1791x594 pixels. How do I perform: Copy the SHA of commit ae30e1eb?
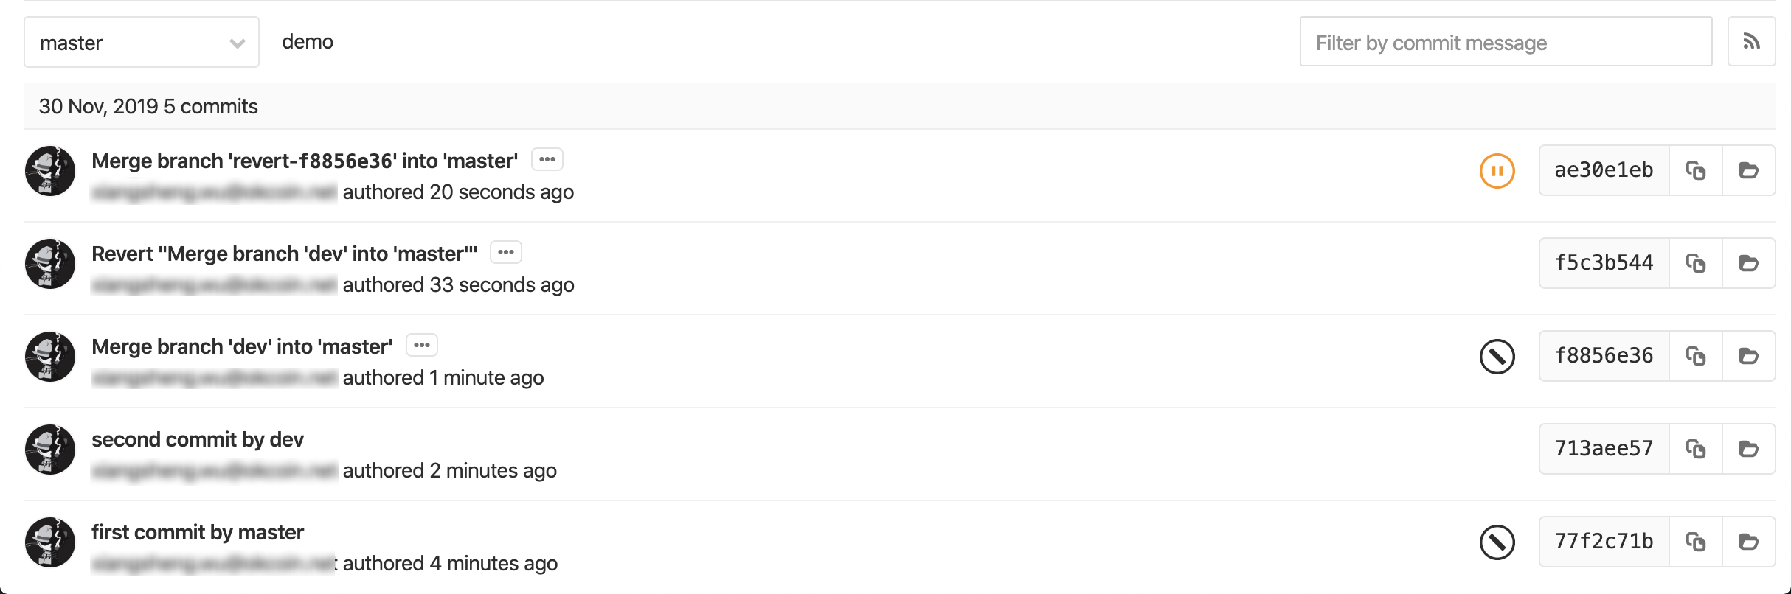coord(1696,170)
